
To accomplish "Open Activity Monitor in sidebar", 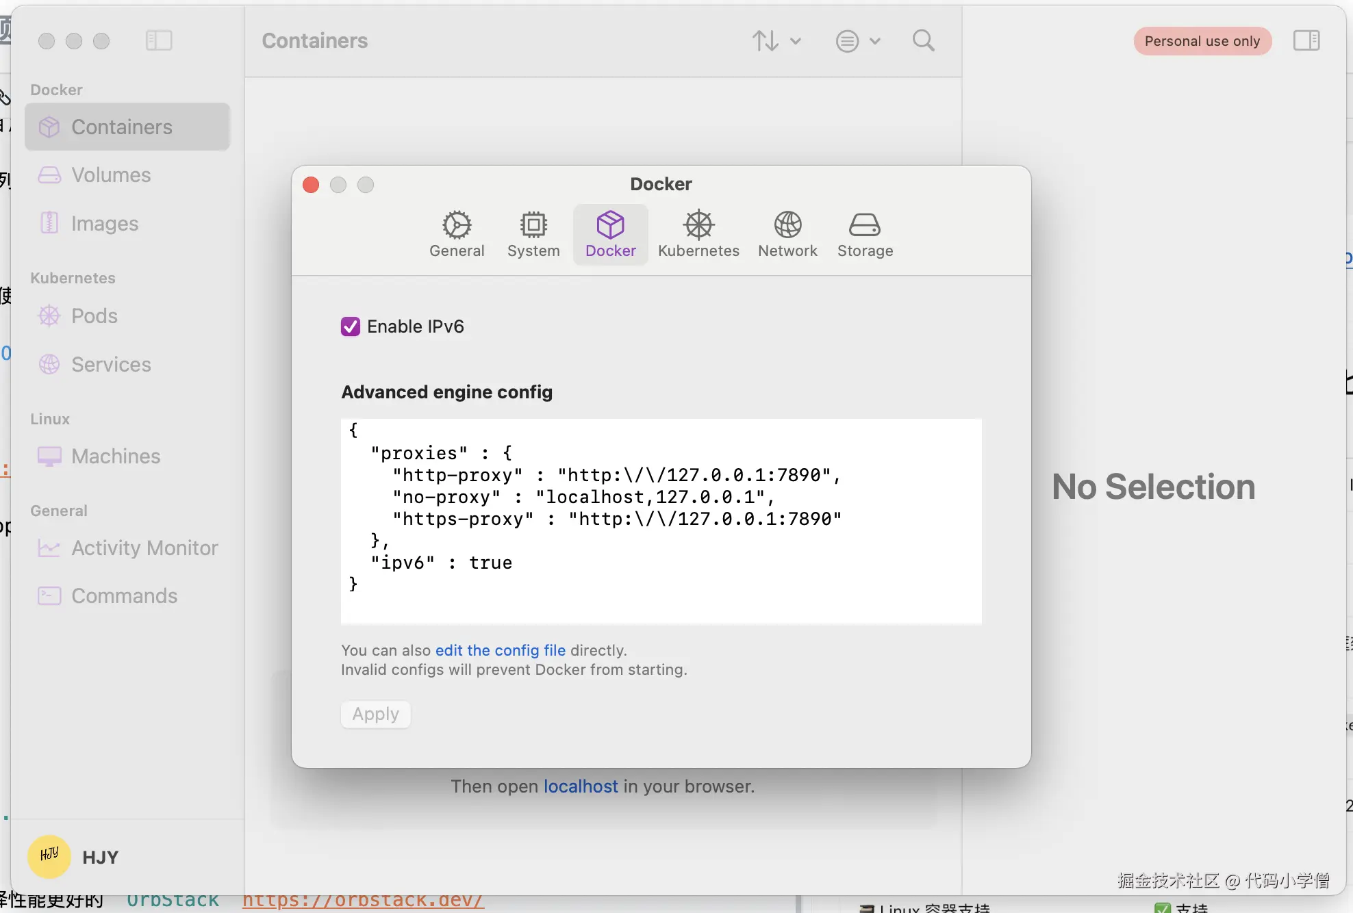I will [144, 548].
